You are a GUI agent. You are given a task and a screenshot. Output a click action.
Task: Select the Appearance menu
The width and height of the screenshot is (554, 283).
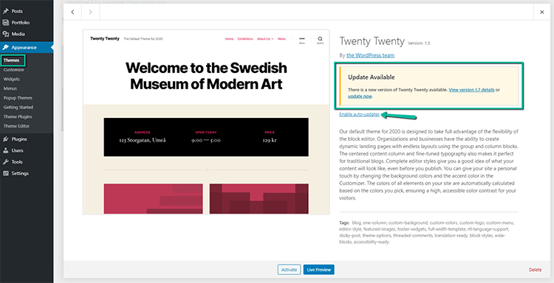[27, 47]
